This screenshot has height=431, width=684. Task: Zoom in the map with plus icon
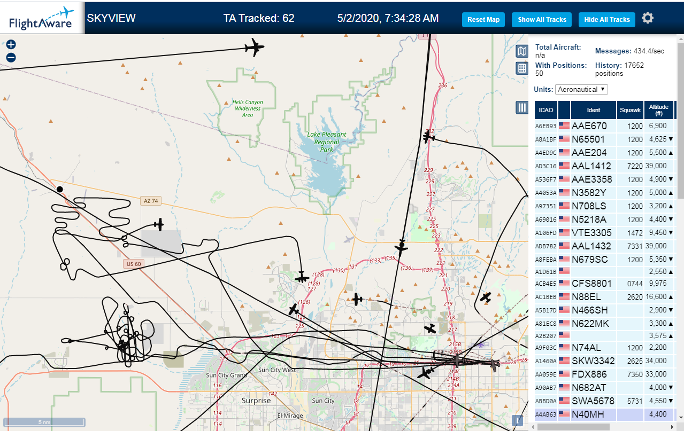[x=11, y=45]
